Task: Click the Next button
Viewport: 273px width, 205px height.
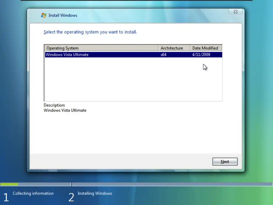Action: [x=225, y=161]
